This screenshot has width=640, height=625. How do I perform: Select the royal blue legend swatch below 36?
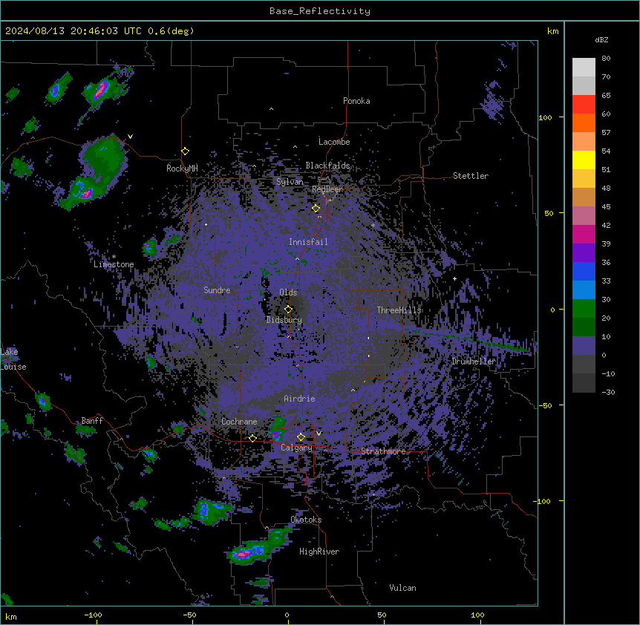[x=584, y=271]
